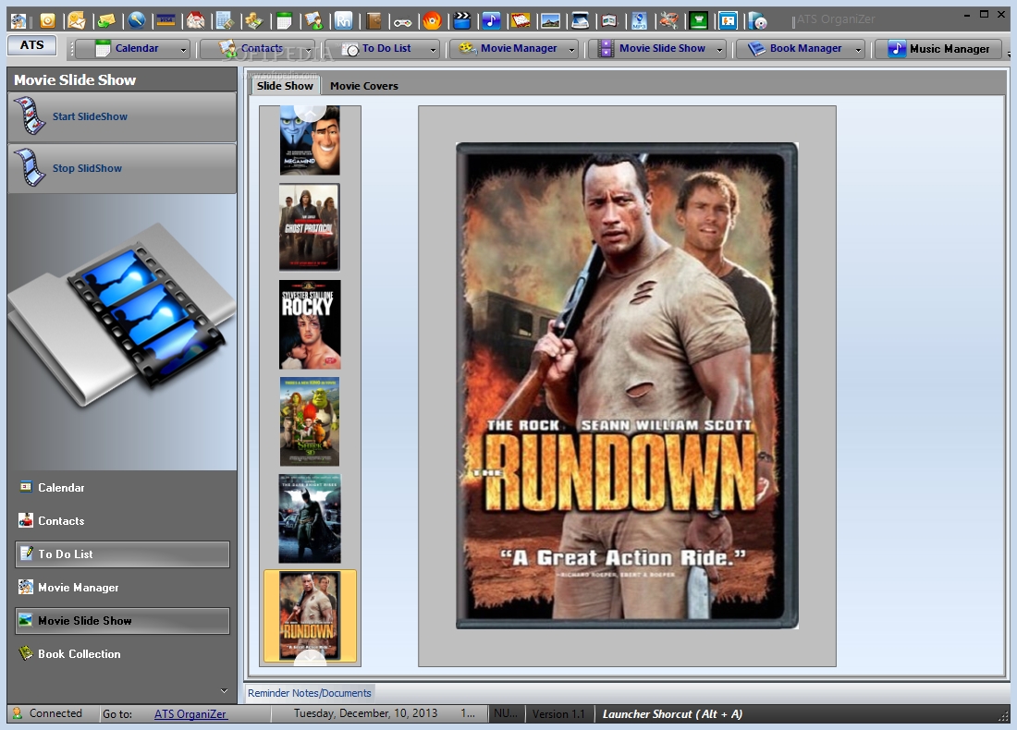Open the envelope mail icon in top toolbar
1017x730 pixels.
tap(77, 20)
